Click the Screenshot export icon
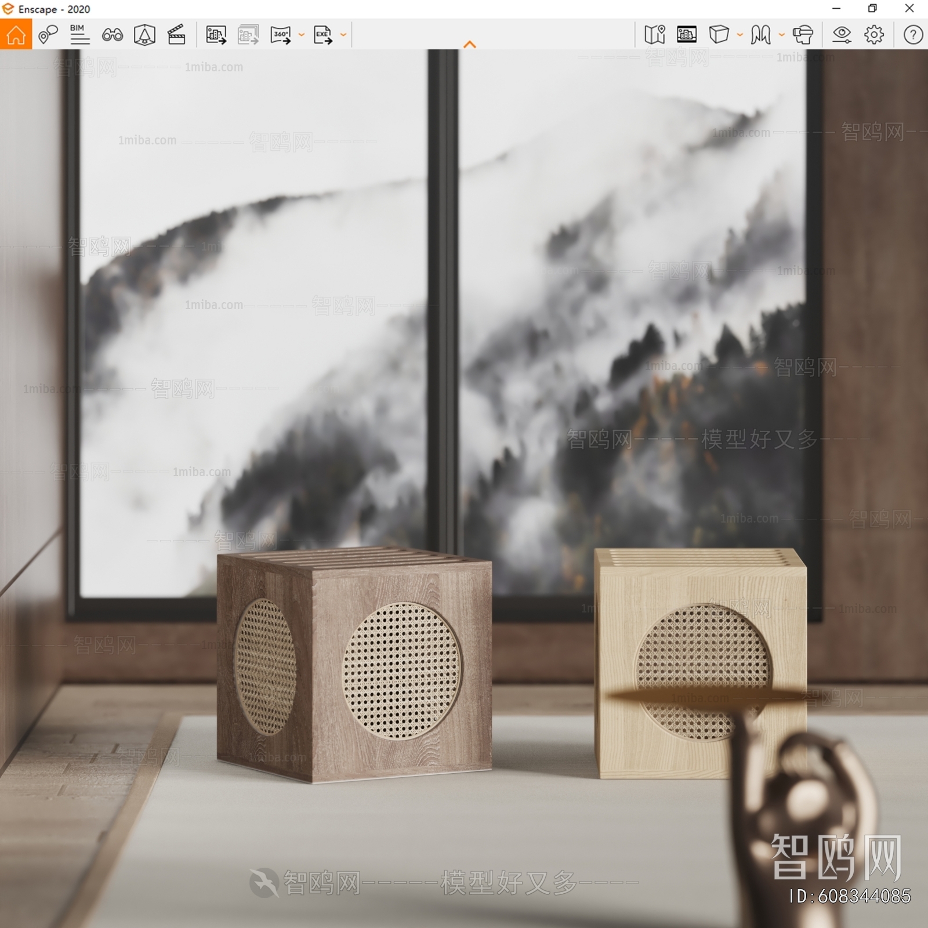Screen dimensions: 928x928 [216, 35]
